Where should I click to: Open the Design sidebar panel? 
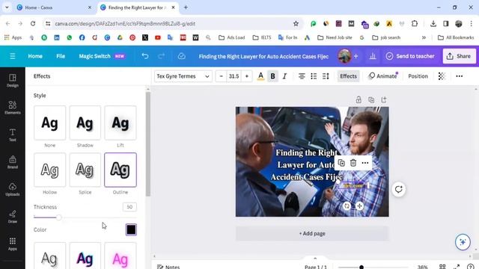pyautogui.click(x=13, y=81)
